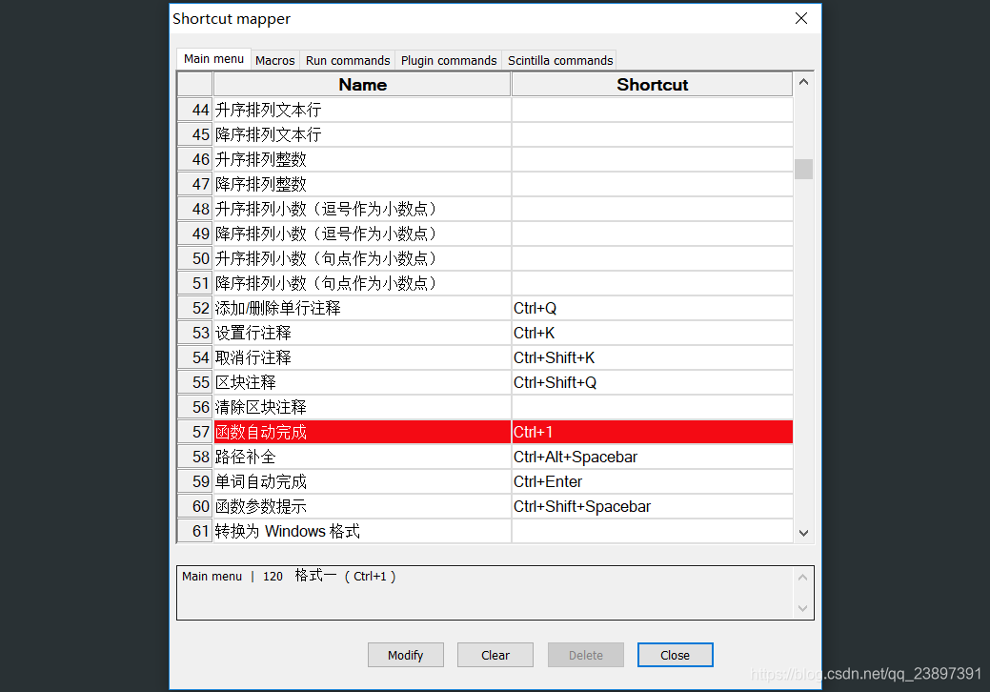Click the Ctrl+Alt+Spacebar shortcut cell

[652, 457]
